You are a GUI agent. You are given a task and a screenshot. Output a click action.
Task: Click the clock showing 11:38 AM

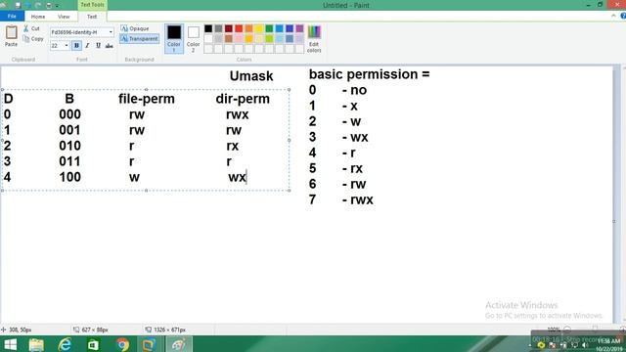(x=608, y=341)
